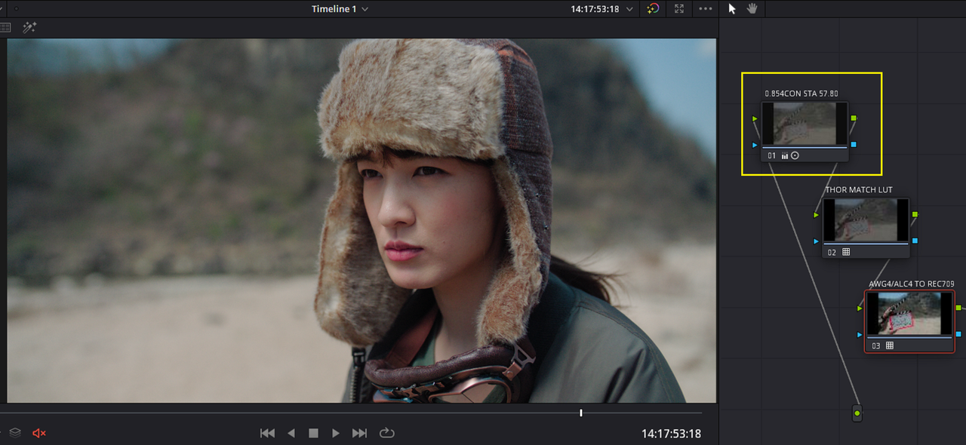Toggle the bypass color grades icon
Viewport: 966px width, 445px height.
(654, 9)
